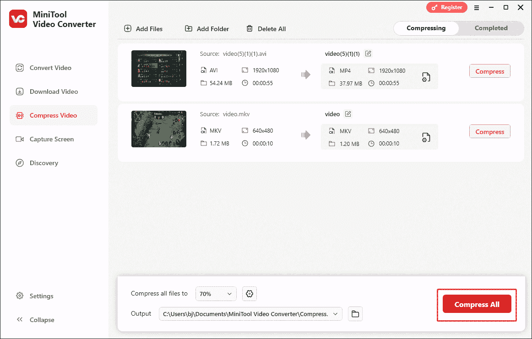This screenshot has height=339, width=532.
Task: Click the Register button
Action: 446,7
